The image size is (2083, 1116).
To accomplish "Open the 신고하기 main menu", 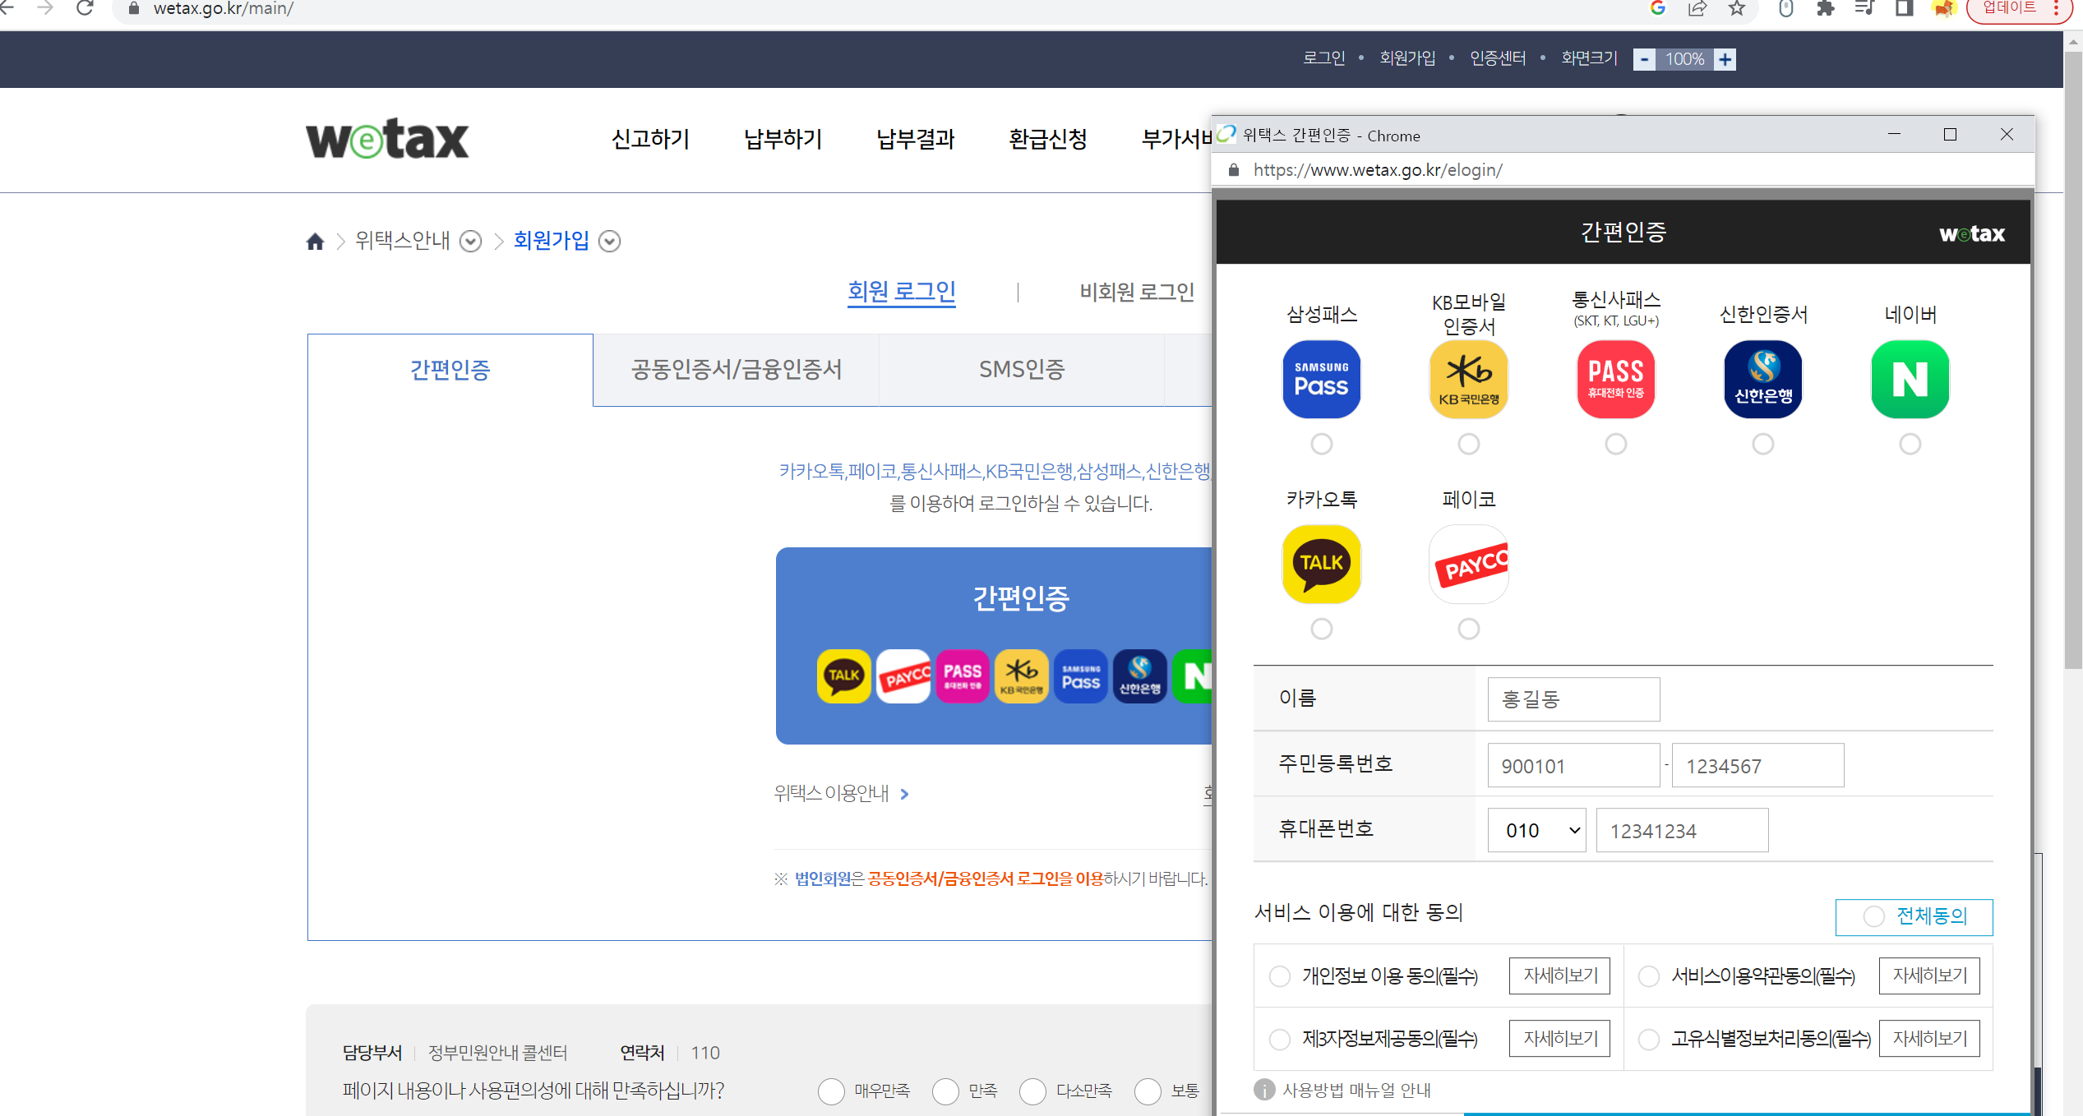I will [x=650, y=139].
